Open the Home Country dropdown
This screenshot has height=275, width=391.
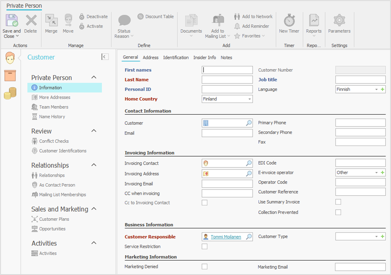point(249,99)
